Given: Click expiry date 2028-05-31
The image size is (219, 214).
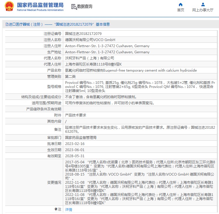Looking at the screenshot, I should [75, 156].
